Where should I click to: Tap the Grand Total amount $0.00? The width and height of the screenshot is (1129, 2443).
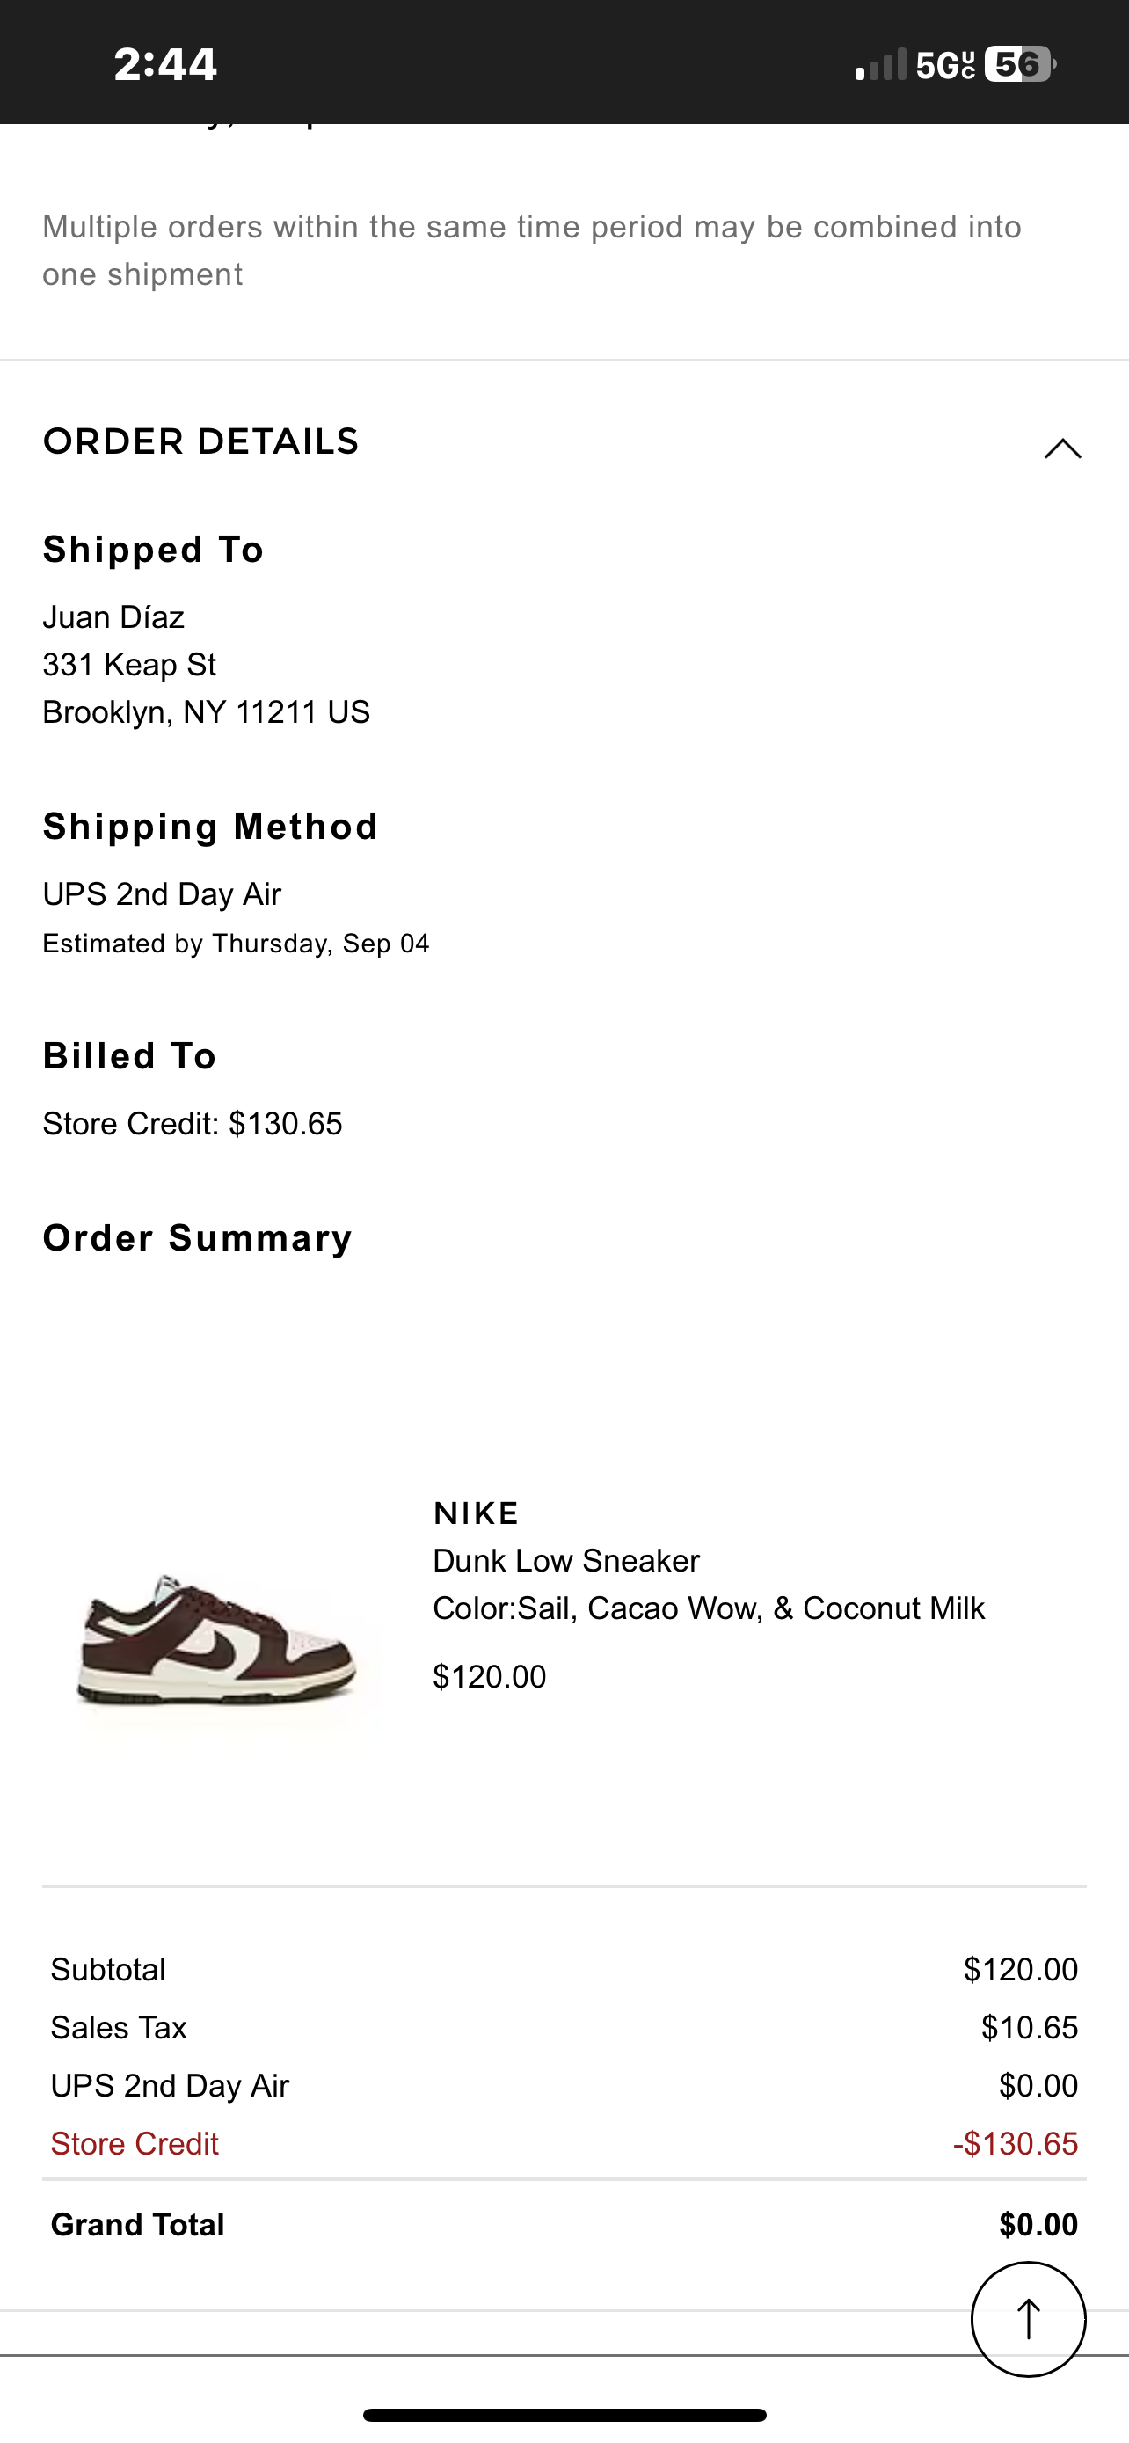coord(1038,2224)
